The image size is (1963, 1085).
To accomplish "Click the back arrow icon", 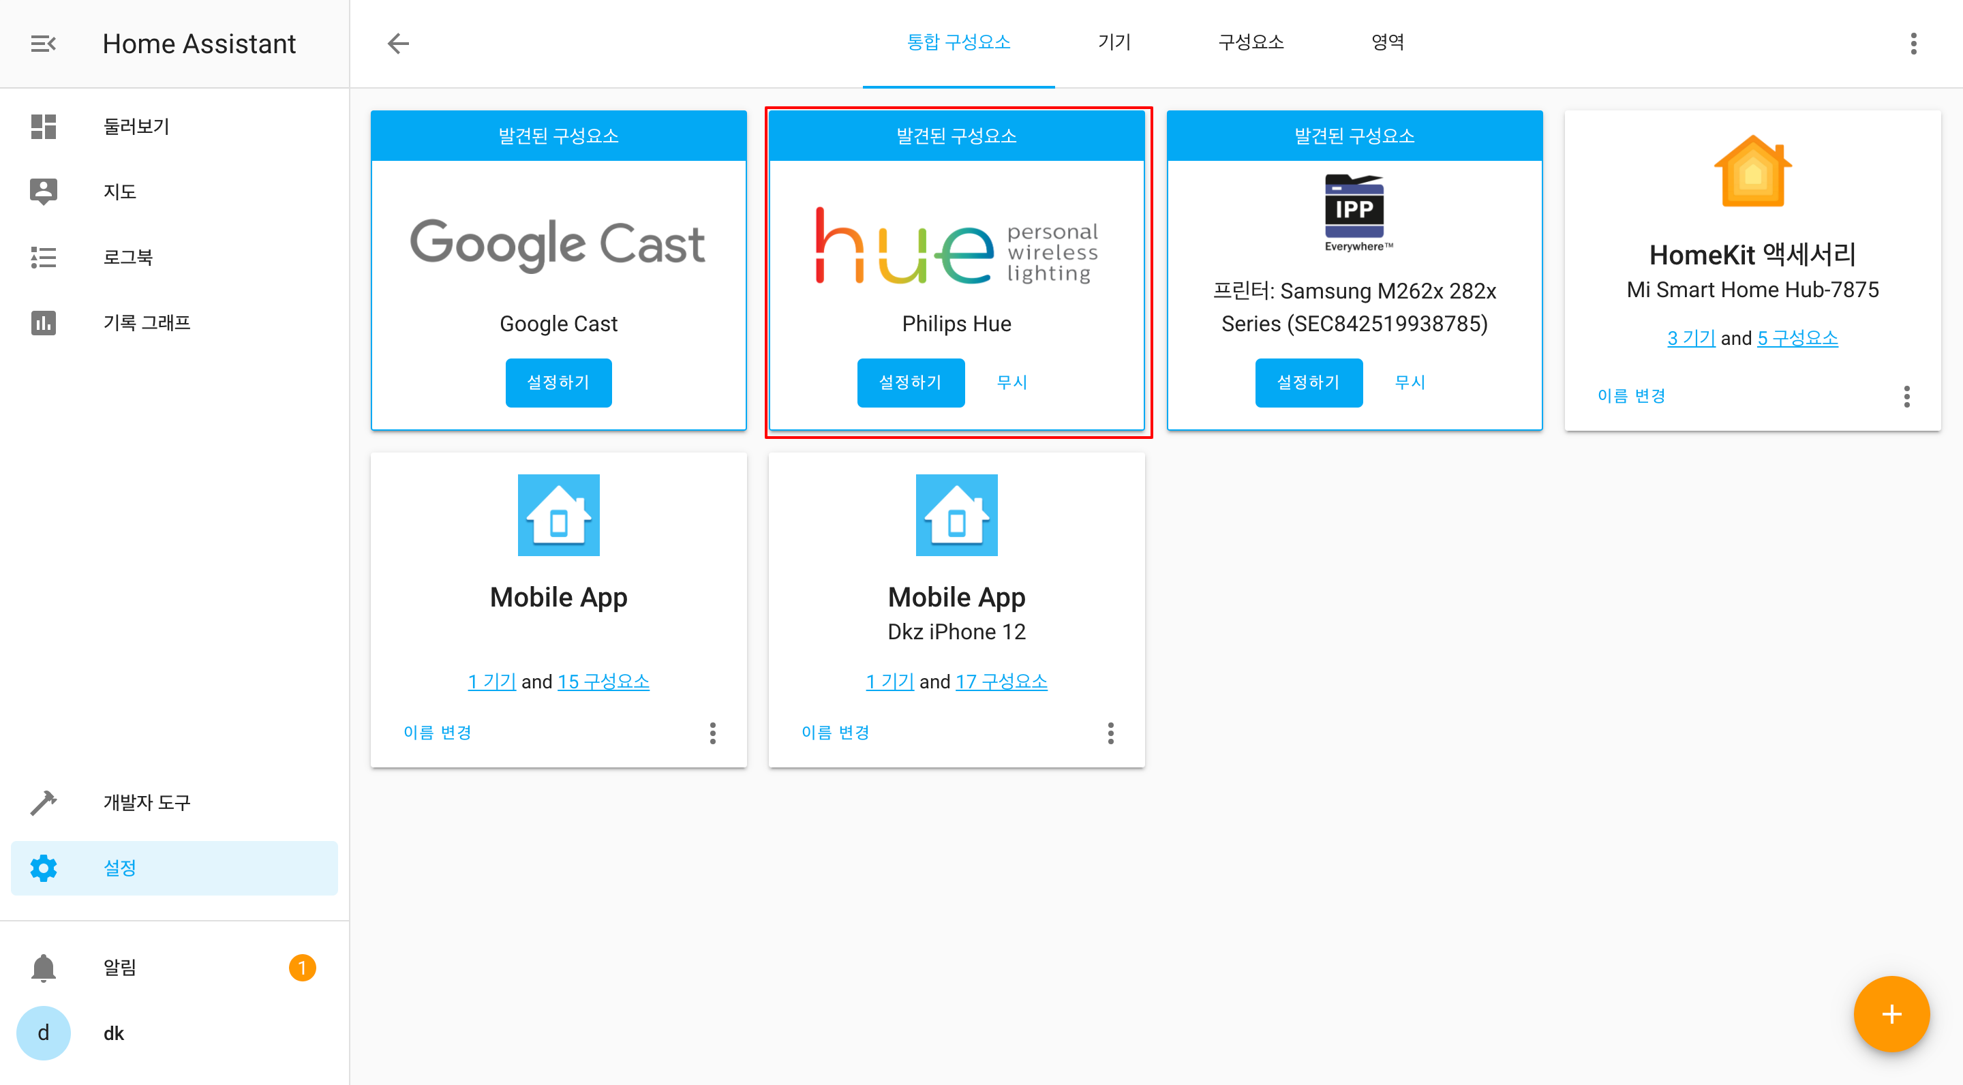I will point(398,44).
